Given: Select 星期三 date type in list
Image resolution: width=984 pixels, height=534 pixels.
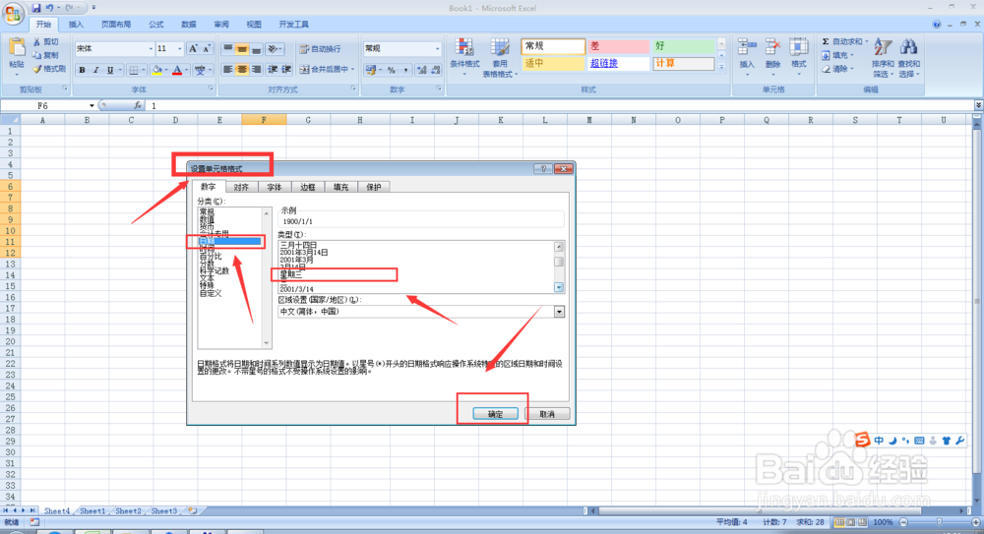Looking at the screenshot, I should pos(291,274).
